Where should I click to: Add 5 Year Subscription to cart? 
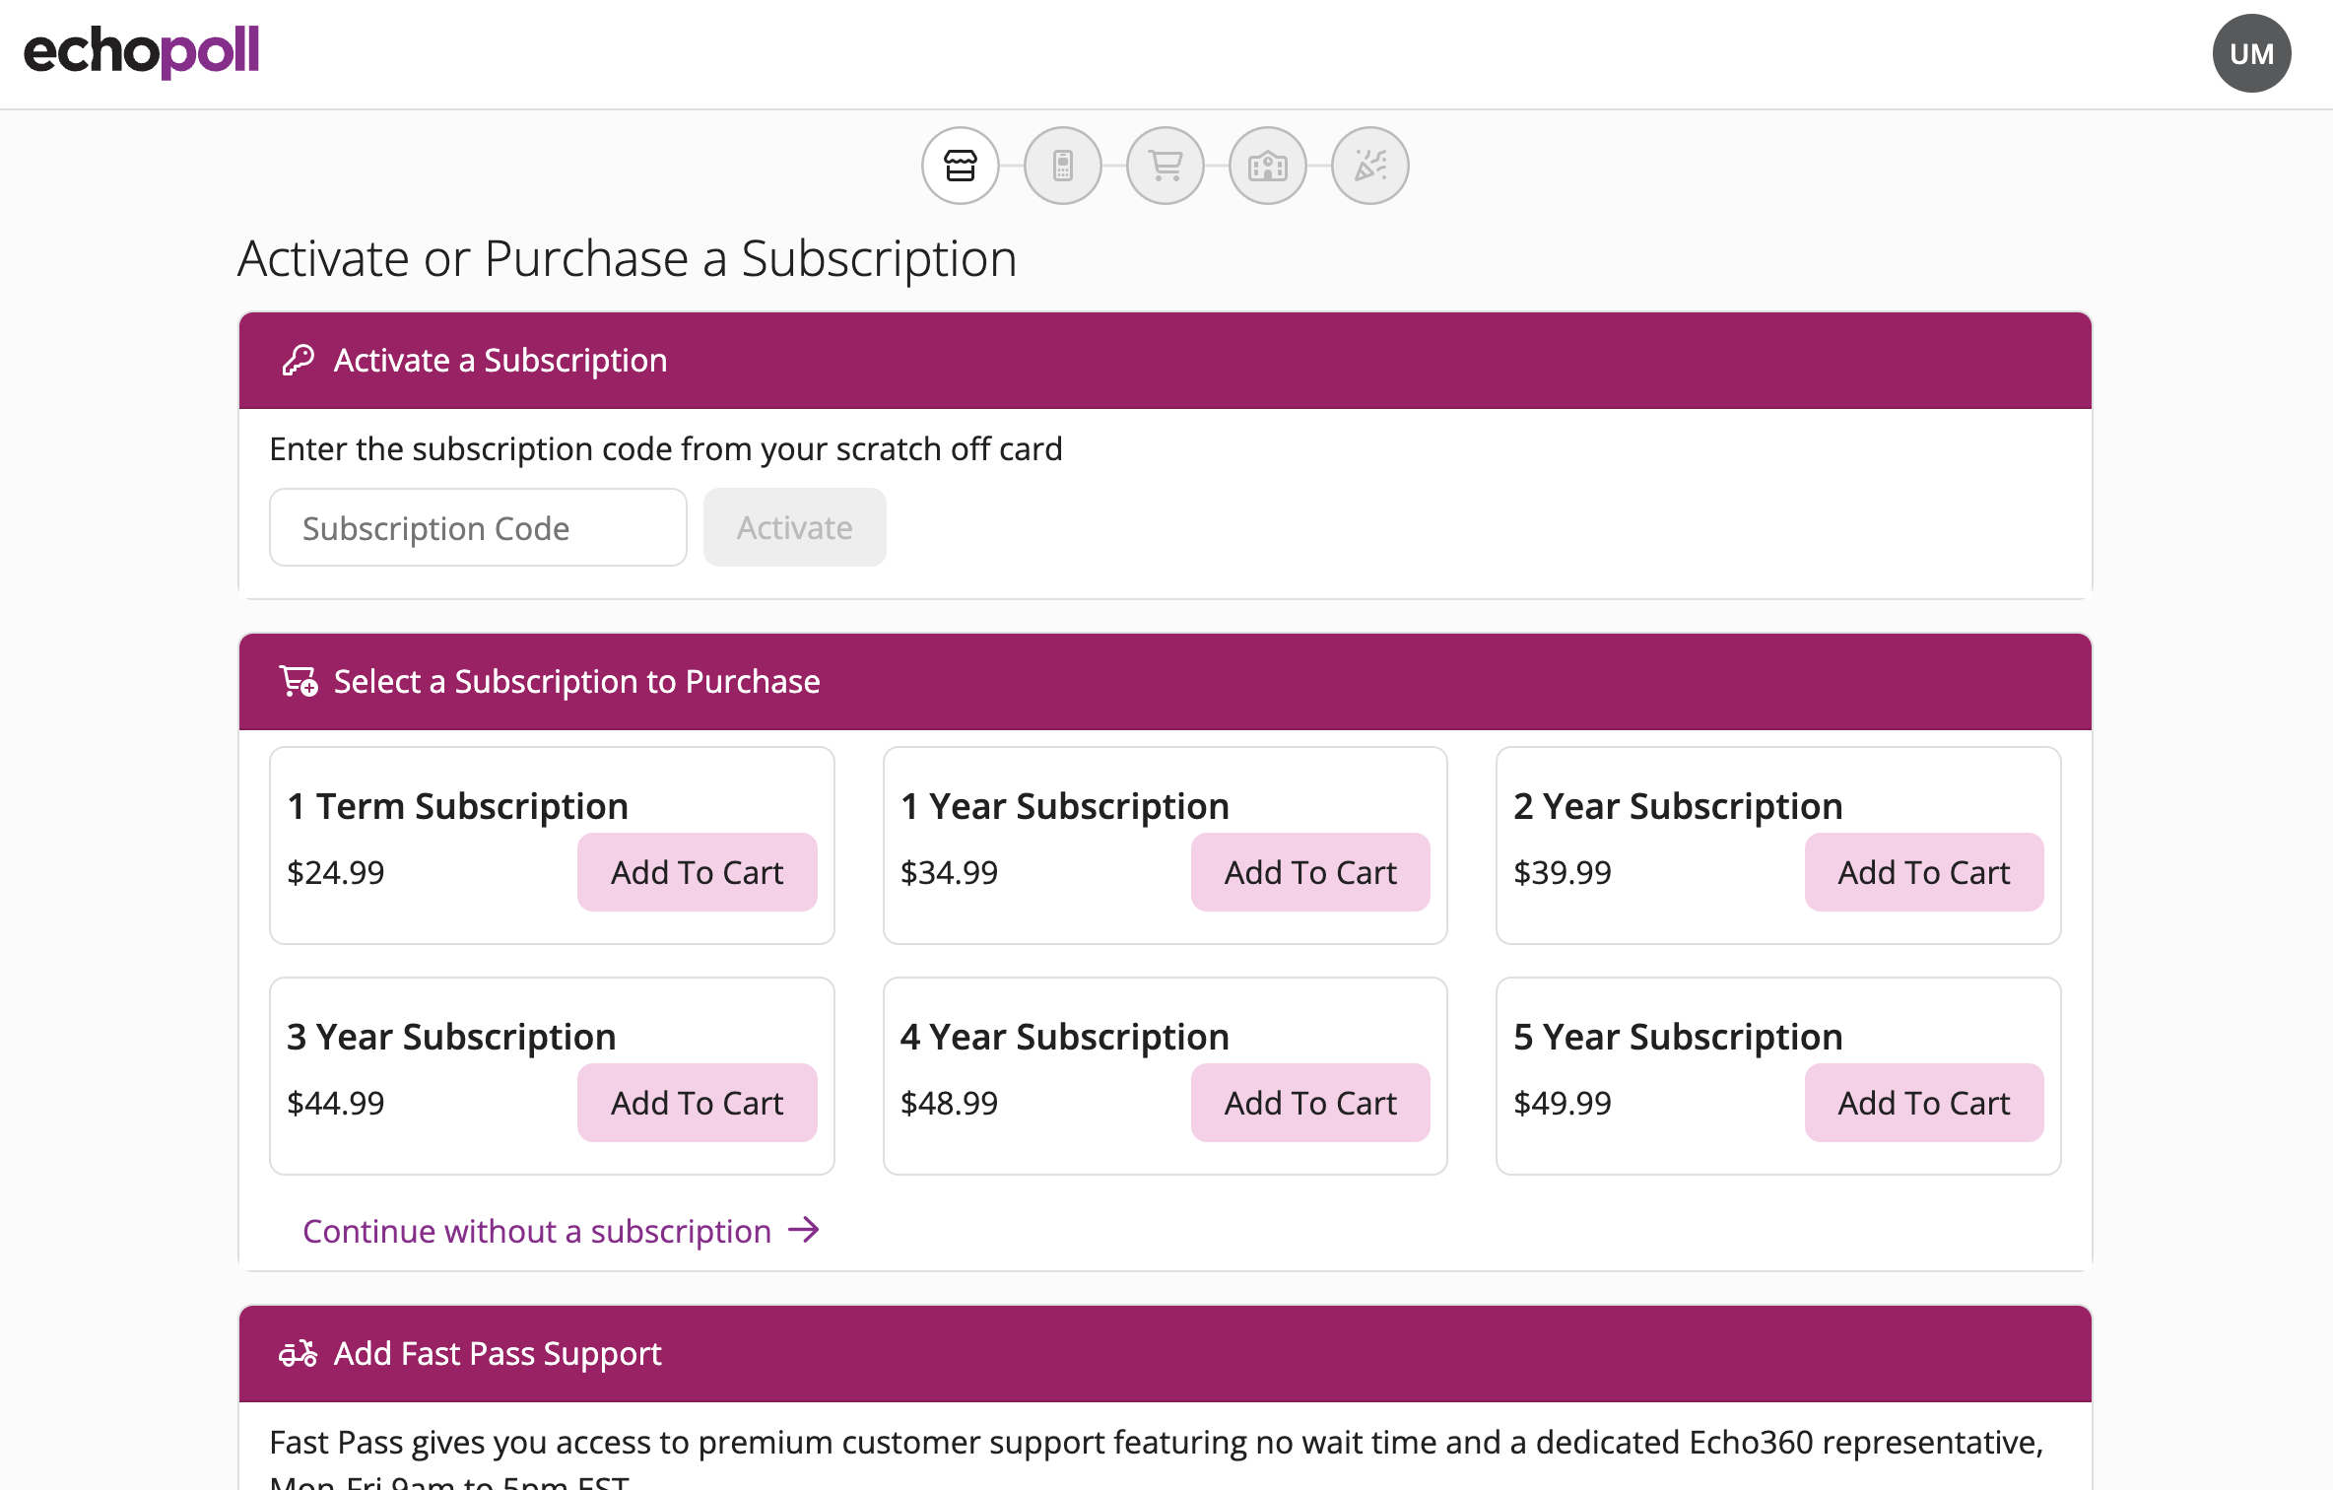pyautogui.click(x=1923, y=1102)
